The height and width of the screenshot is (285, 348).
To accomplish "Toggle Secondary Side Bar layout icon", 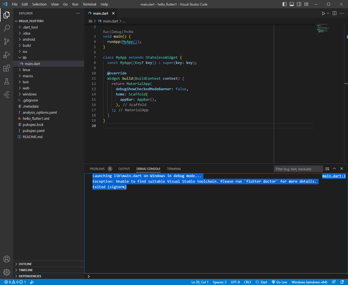I will pos(299,4).
